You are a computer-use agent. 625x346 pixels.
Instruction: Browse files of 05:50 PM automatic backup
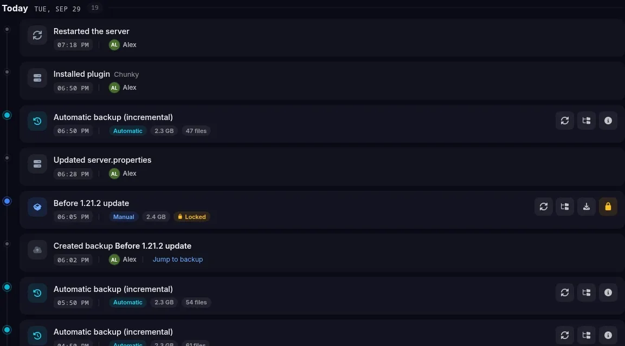587,292
